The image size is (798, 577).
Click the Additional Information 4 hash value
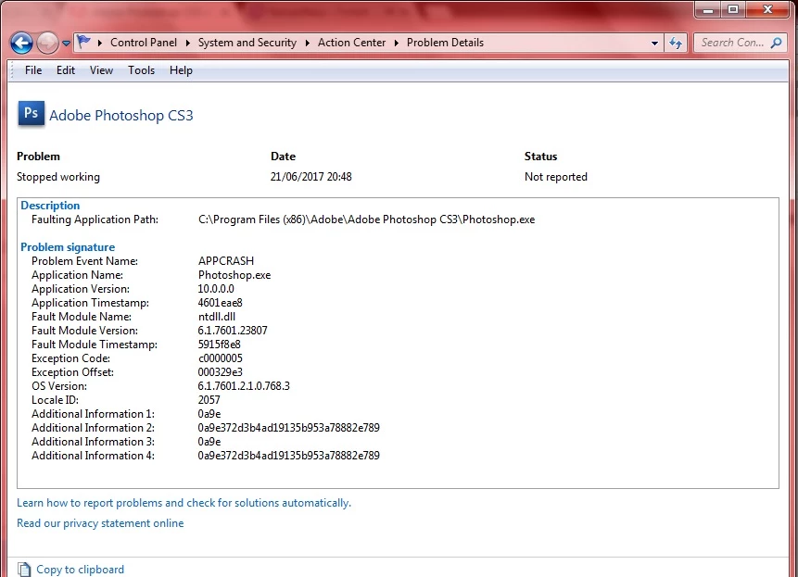pos(288,456)
